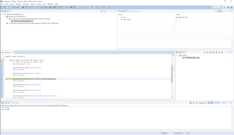Screen dimensions: 234x135
Task: Click the red Terminate icon in main toolbar
Action: (x=23, y=7)
